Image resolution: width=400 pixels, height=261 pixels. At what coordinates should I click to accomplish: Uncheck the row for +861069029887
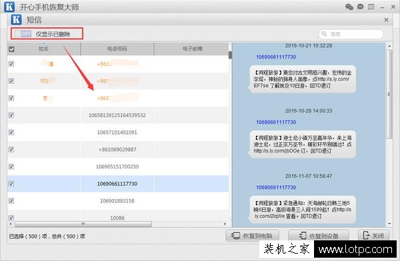[11, 149]
